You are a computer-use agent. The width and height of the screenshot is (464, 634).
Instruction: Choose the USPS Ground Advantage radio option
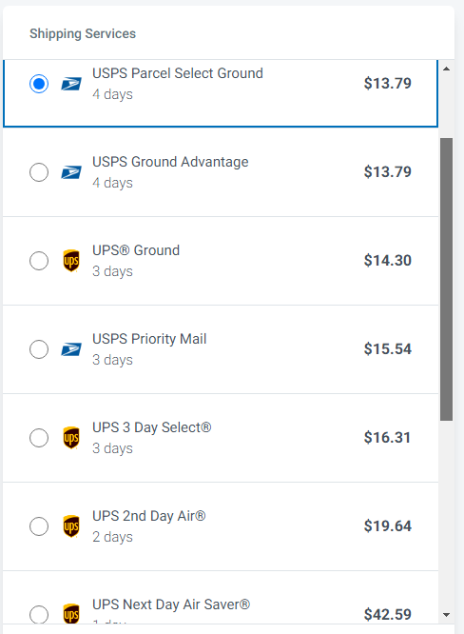pos(39,172)
